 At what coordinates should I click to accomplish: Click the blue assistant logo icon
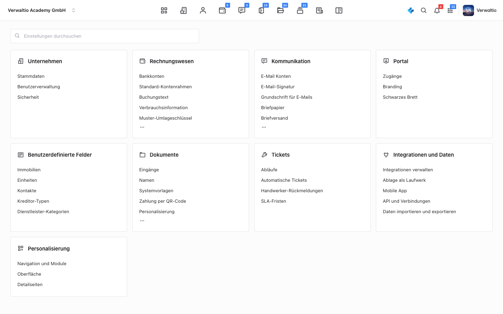[411, 10]
